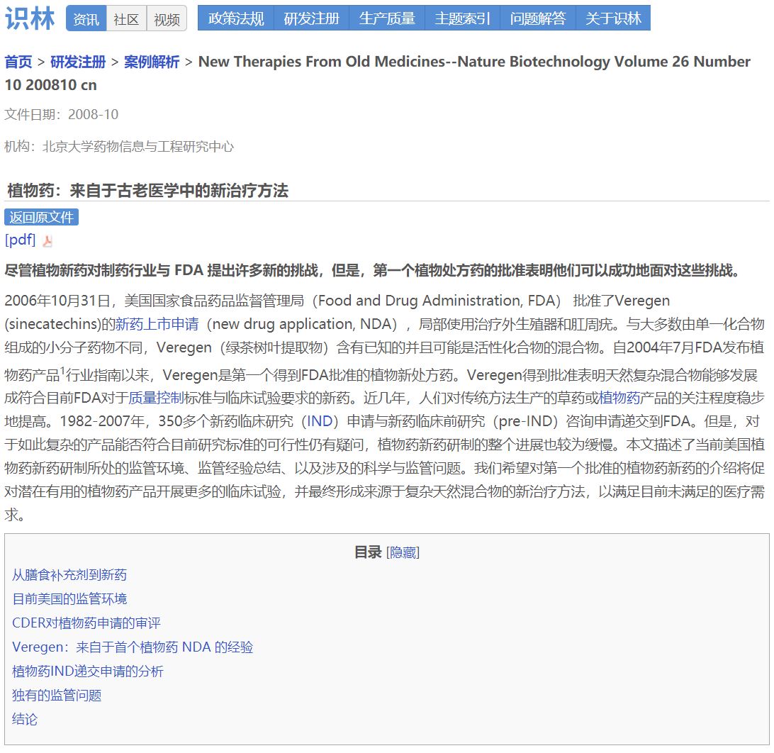Screen dimensions: 774x753
Task: Follow the 质量控制 link
Action: coord(157,398)
